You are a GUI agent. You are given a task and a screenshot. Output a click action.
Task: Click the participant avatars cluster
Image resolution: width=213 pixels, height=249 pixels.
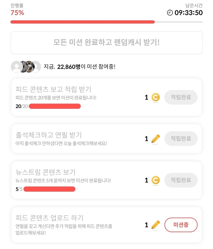click(26, 67)
